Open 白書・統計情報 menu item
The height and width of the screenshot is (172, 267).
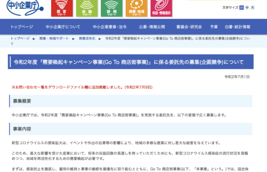(x=238, y=27)
